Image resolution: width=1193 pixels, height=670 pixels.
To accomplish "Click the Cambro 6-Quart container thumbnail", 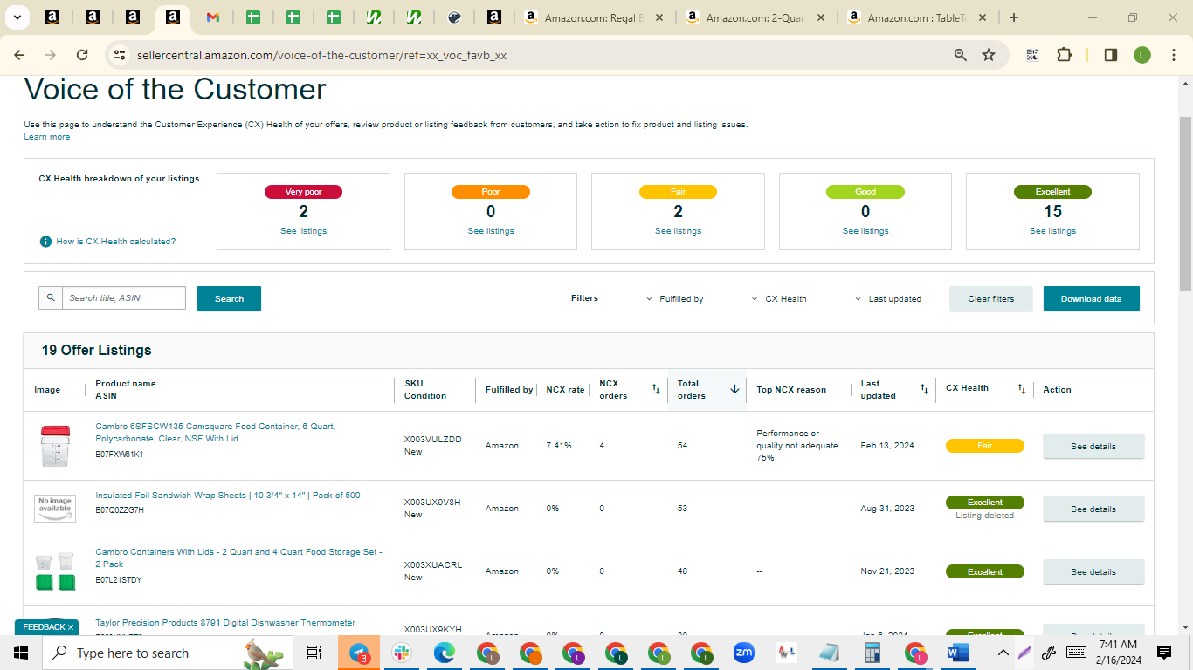I will click(54, 446).
